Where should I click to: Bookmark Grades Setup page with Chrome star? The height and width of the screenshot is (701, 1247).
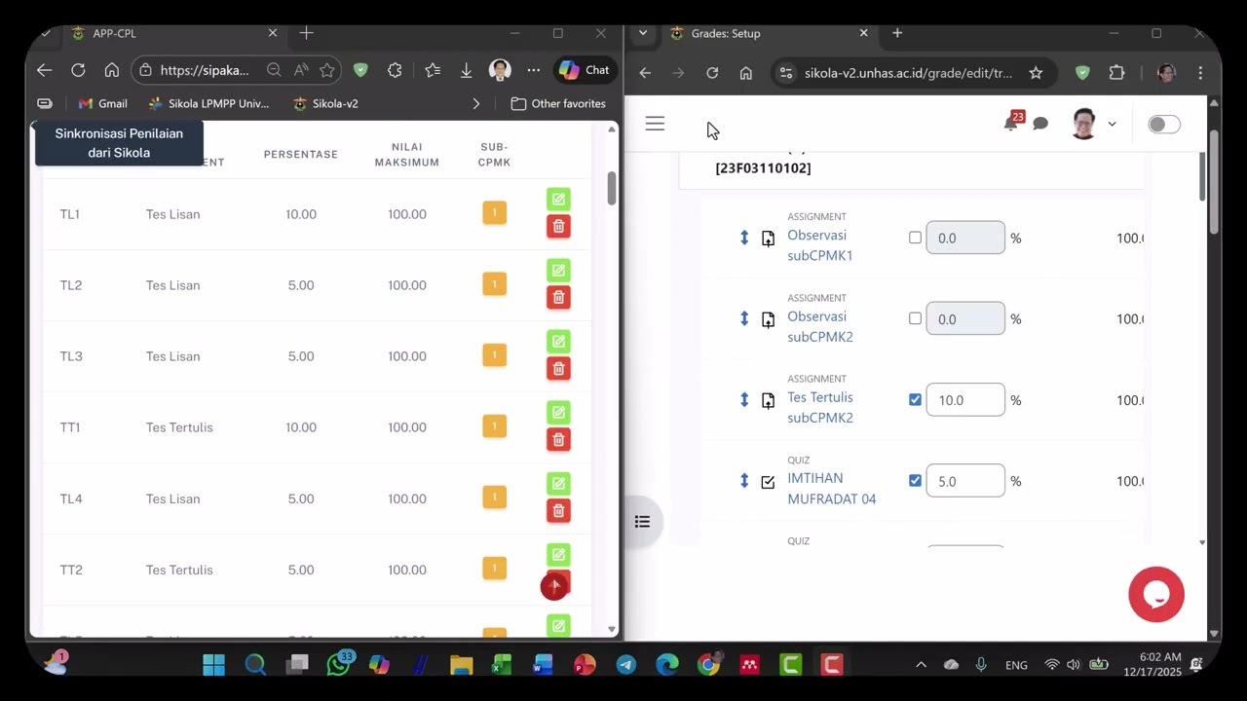[1036, 73]
